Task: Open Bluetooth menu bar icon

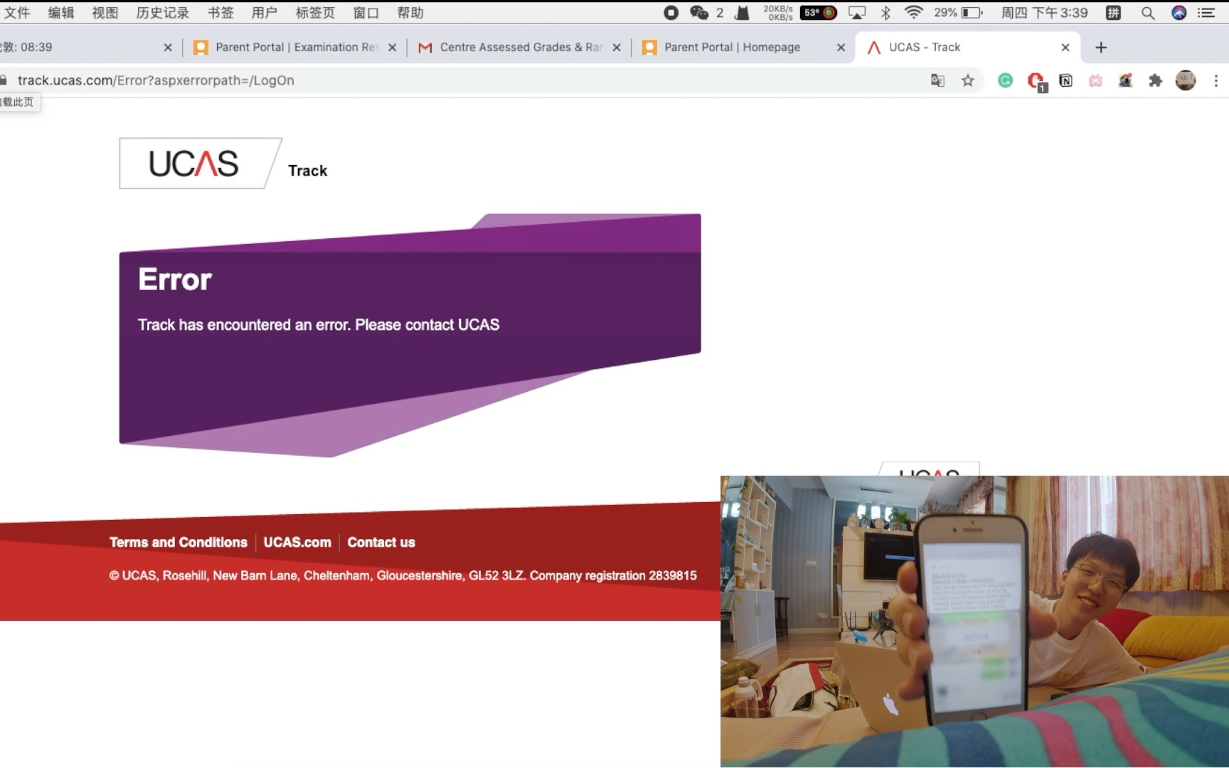Action: [886, 13]
